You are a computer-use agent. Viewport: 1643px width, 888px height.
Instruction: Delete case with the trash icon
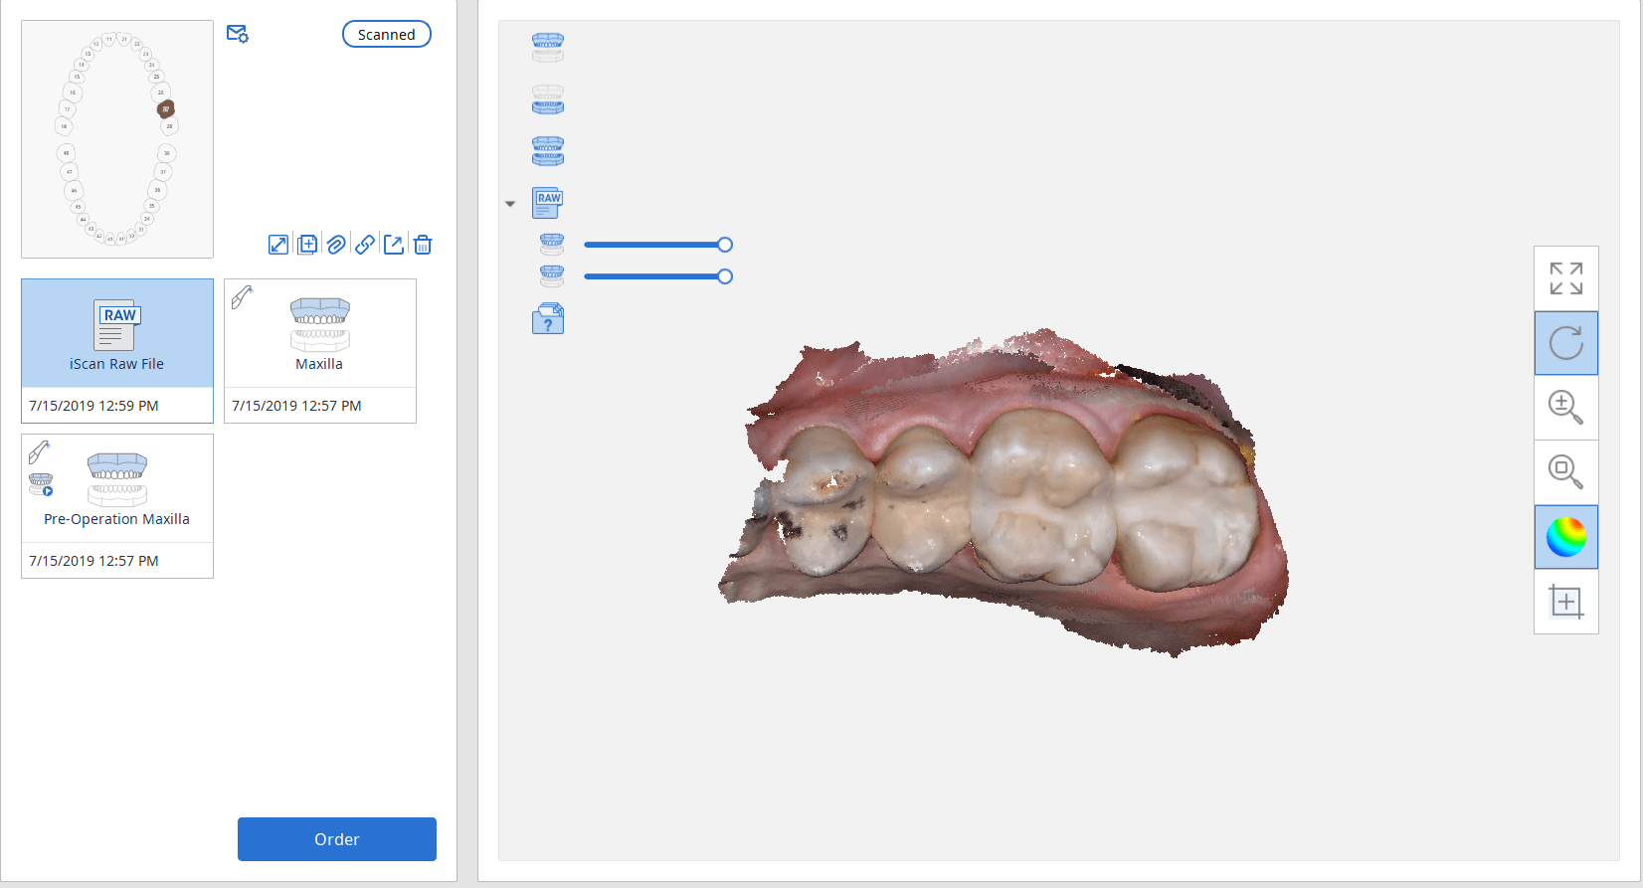[x=423, y=245]
